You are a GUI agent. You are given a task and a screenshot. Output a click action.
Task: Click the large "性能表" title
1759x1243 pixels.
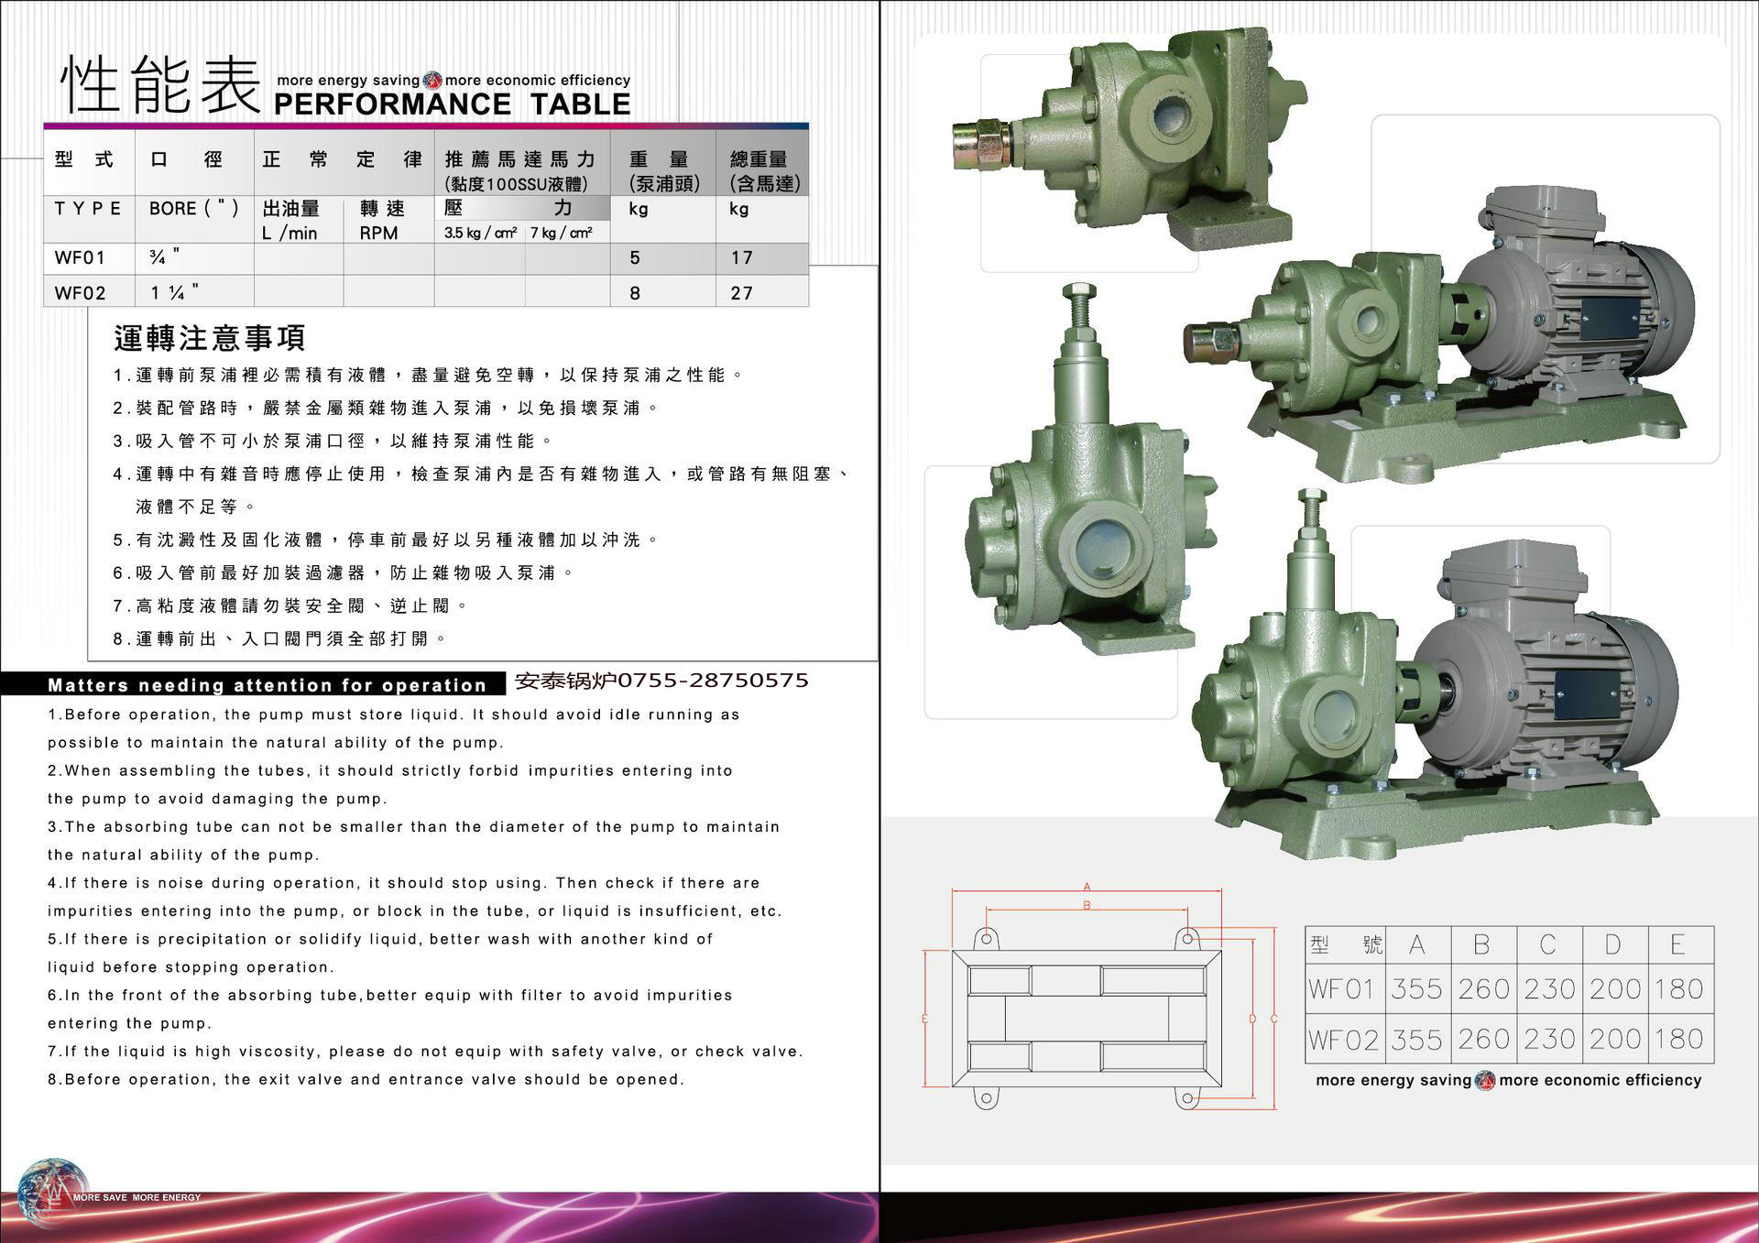[161, 85]
